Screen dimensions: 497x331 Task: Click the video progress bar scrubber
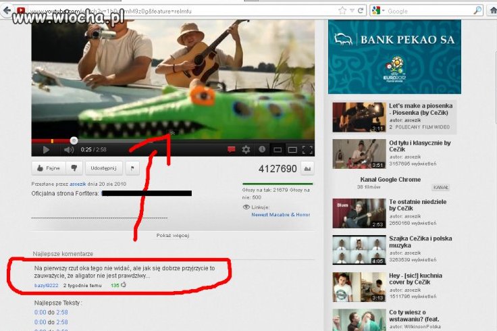[x=74, y=141]
